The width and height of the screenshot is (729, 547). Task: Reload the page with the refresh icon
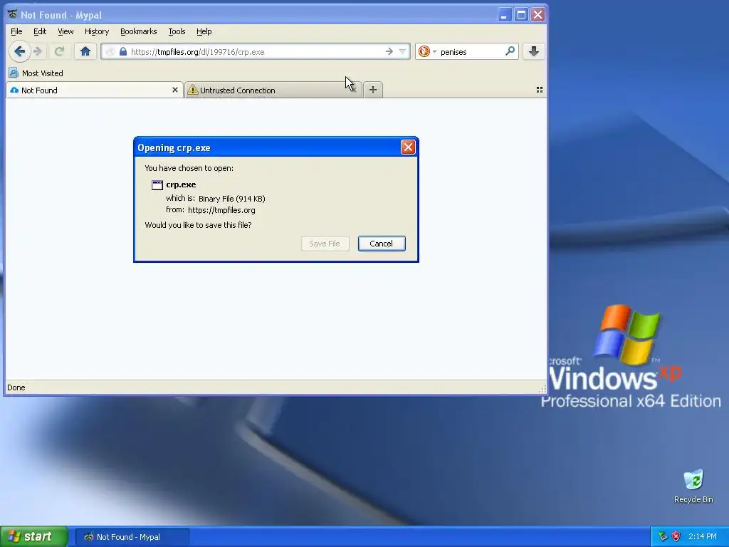59,51
